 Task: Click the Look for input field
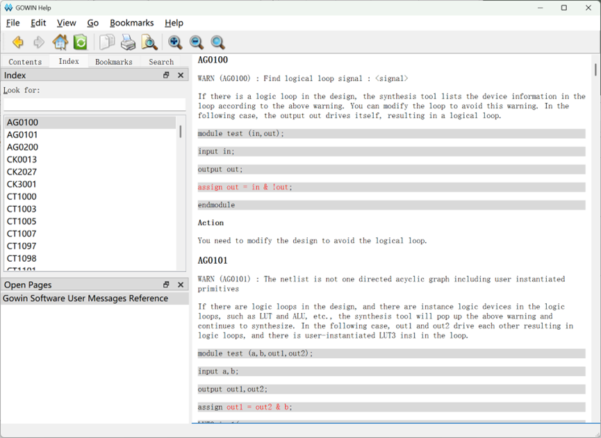point(94,104)
